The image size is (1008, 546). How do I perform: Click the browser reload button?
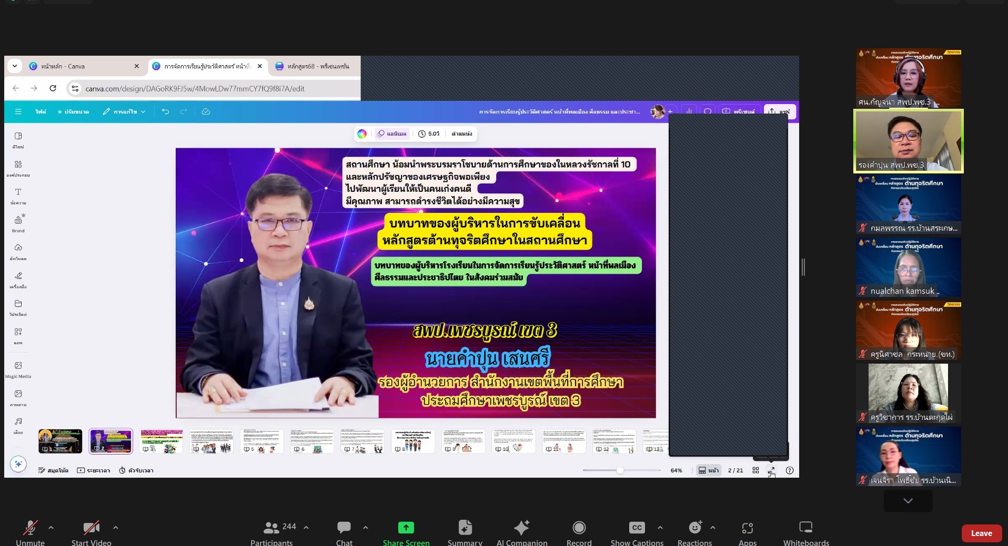click(x=53, y=88)
